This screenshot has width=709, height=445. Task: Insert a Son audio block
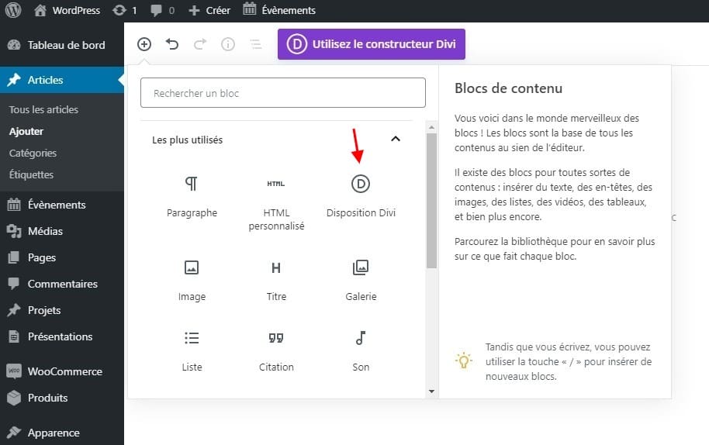click(x=361, y=350)
